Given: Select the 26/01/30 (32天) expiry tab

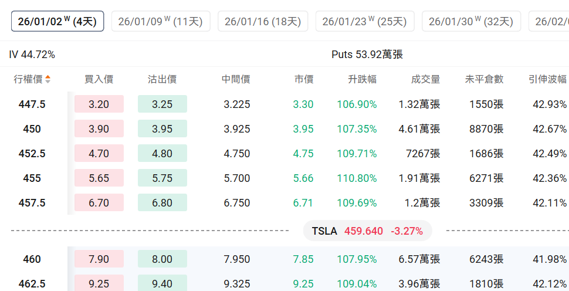Looking at the screenshot, I should pyautogui.click(x=471, y=22).
